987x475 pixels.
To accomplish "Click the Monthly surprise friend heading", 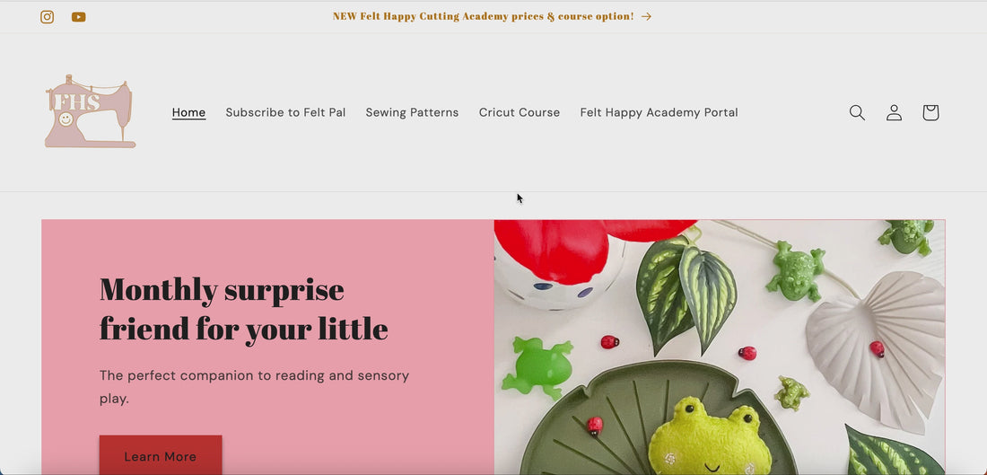I will 243,309.
